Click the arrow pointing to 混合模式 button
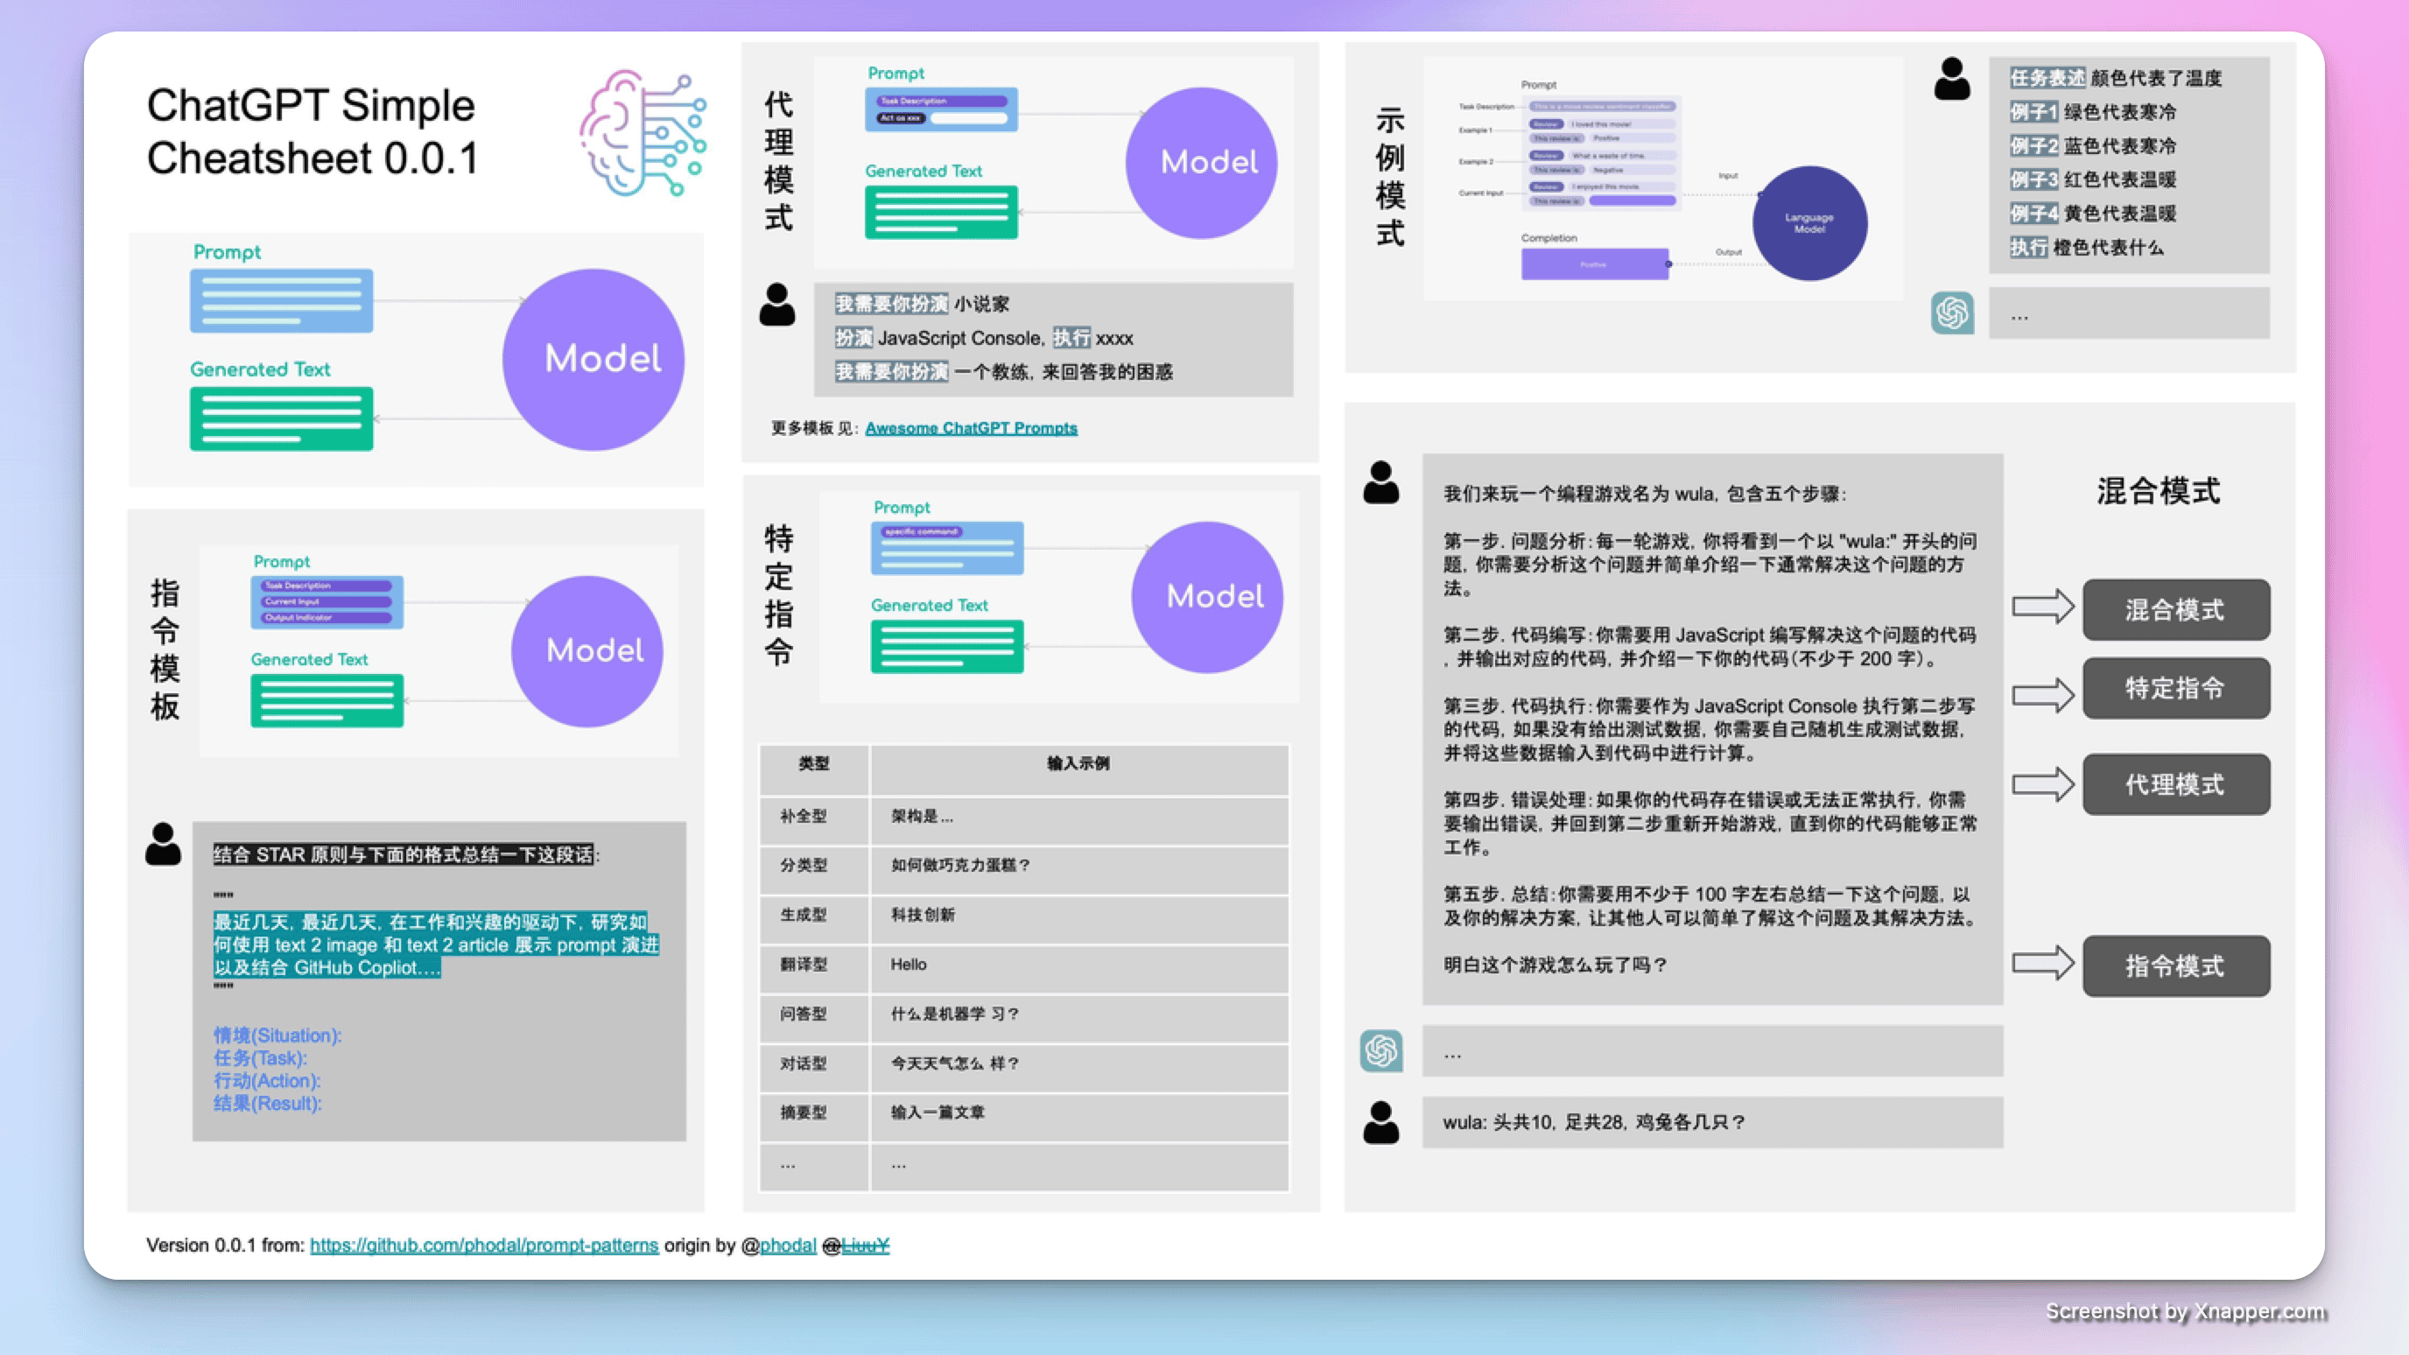Viewport: 2409px width, 1355px height. tap(2042, 607)
